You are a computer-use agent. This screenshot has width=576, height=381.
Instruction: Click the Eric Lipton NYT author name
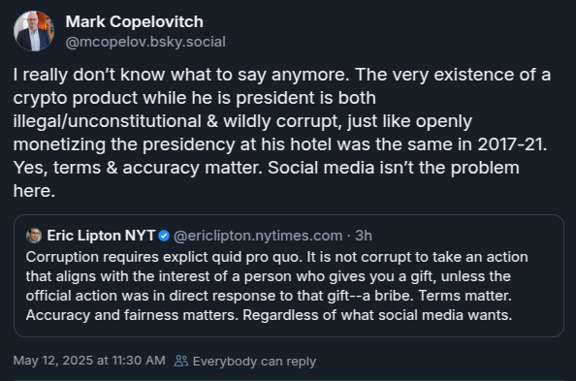(101, 236)
